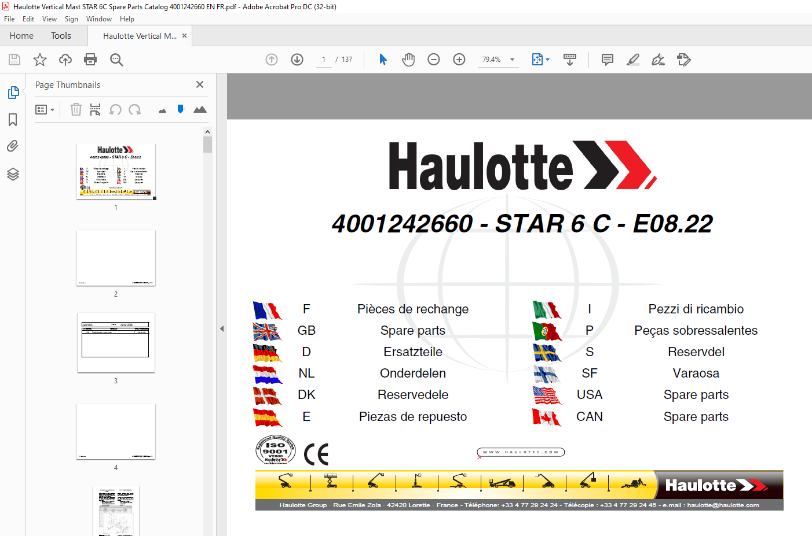The height and width of the screenshot is (536, 812).
Task: Open the Attachments paperclip panel
Action: 13,146
